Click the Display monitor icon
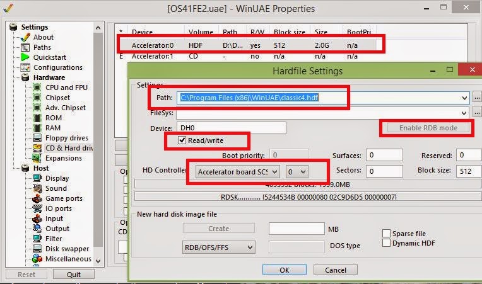The width and height of the screenshot is (482, 284). point(37,178)
